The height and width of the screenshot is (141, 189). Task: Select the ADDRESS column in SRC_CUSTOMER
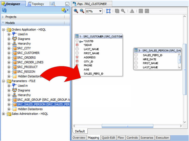(90, 57)
